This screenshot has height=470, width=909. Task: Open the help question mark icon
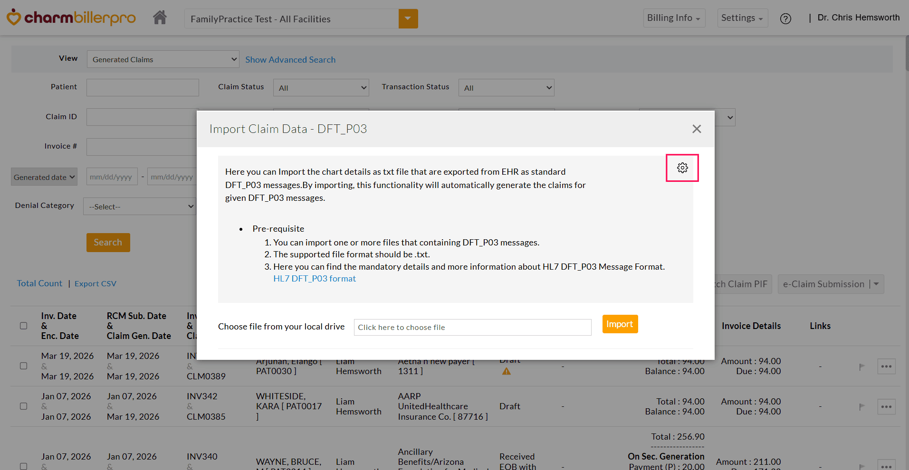[x=785, y=19]
